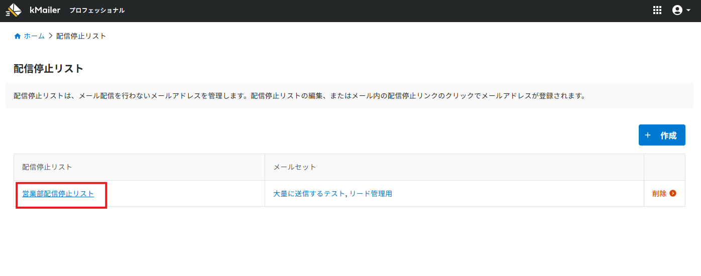Open the リード管理用 mail set link

(x=371, y=194)
